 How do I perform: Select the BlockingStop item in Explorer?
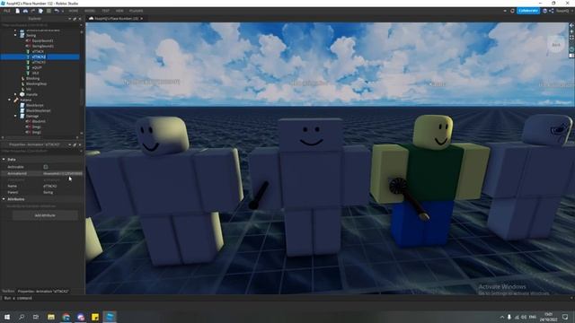pyautogui.click(x=36, y=83)
